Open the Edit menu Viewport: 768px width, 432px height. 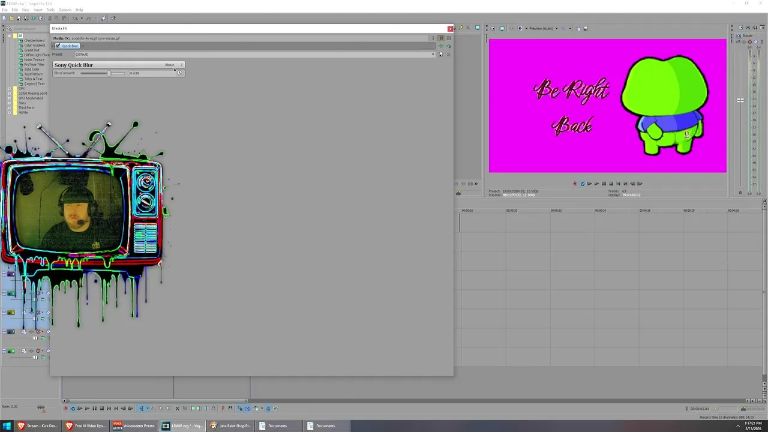click(14, 10)
